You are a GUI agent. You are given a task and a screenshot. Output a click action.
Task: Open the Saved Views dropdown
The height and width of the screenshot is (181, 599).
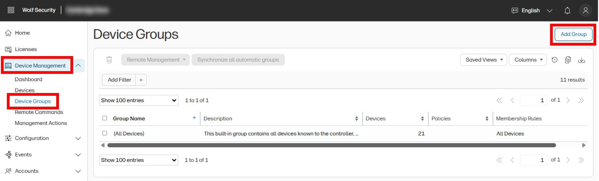click(x=483, y=60)
